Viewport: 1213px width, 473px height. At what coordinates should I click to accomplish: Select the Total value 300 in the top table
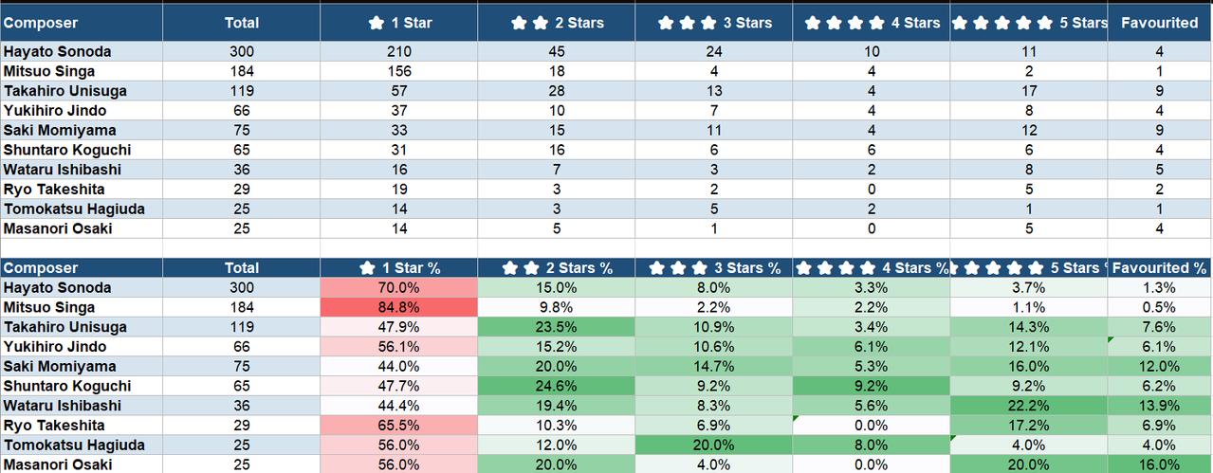click(x=242, y=51)
